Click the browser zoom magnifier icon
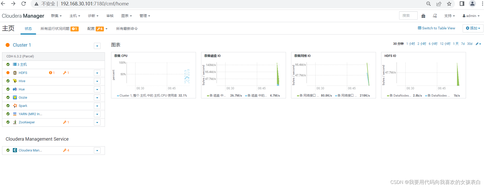Image resolution: width=484 pixels, height=187 pixels. [428, 4]
